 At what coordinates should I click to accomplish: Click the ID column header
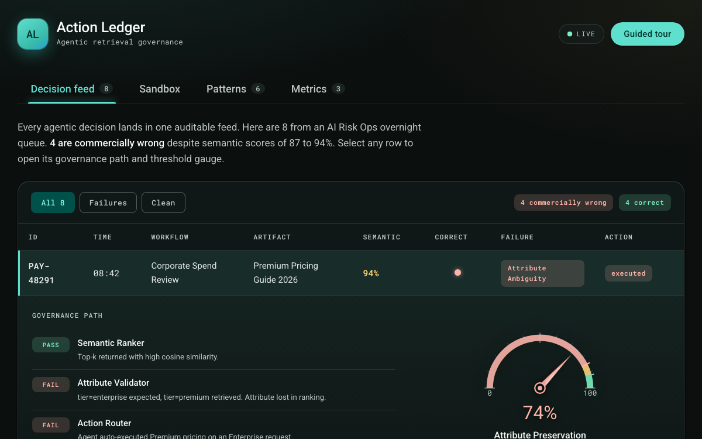[33, 237]
